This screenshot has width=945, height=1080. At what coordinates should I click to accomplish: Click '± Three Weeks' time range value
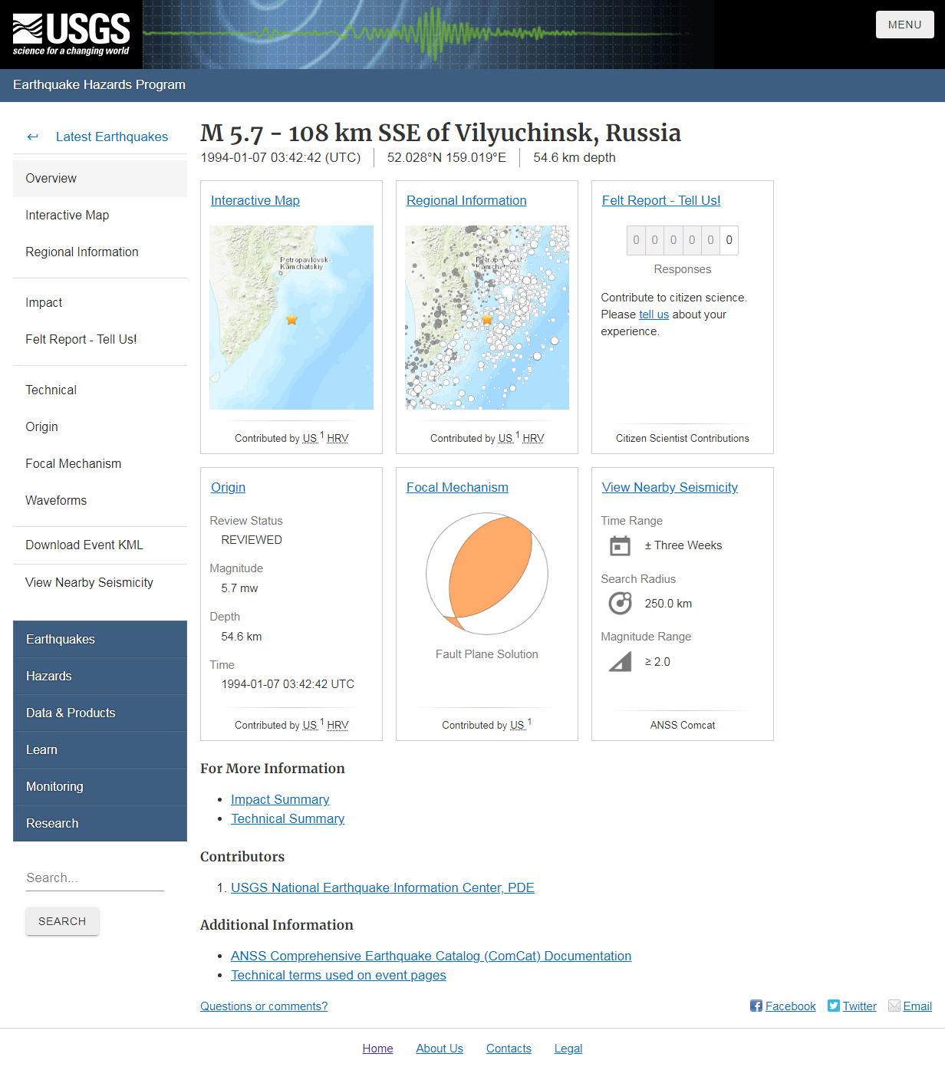coord(683,545)
